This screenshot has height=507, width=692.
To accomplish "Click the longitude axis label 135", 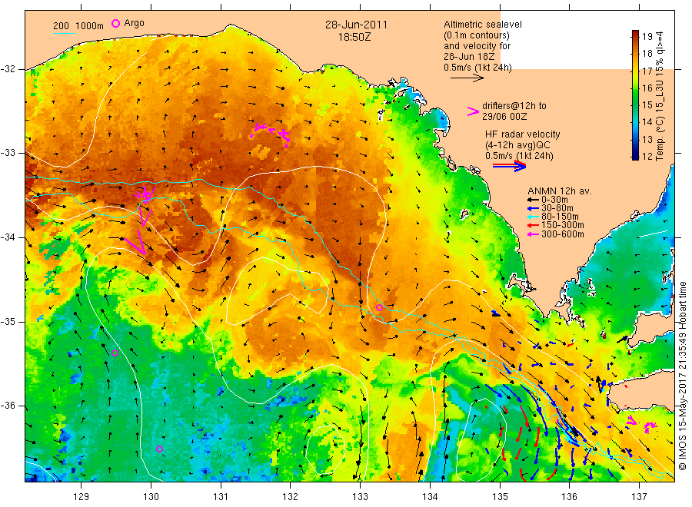I will tap(500, 497).
